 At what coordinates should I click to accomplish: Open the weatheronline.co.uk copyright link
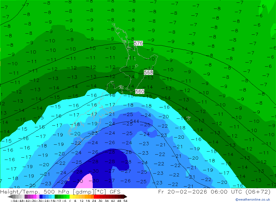[x=253, y=200]
